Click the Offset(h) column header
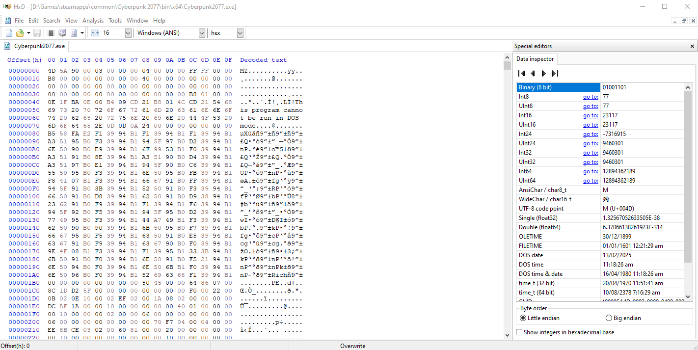This screenshot has width=698, height=350. coord(25,60)
